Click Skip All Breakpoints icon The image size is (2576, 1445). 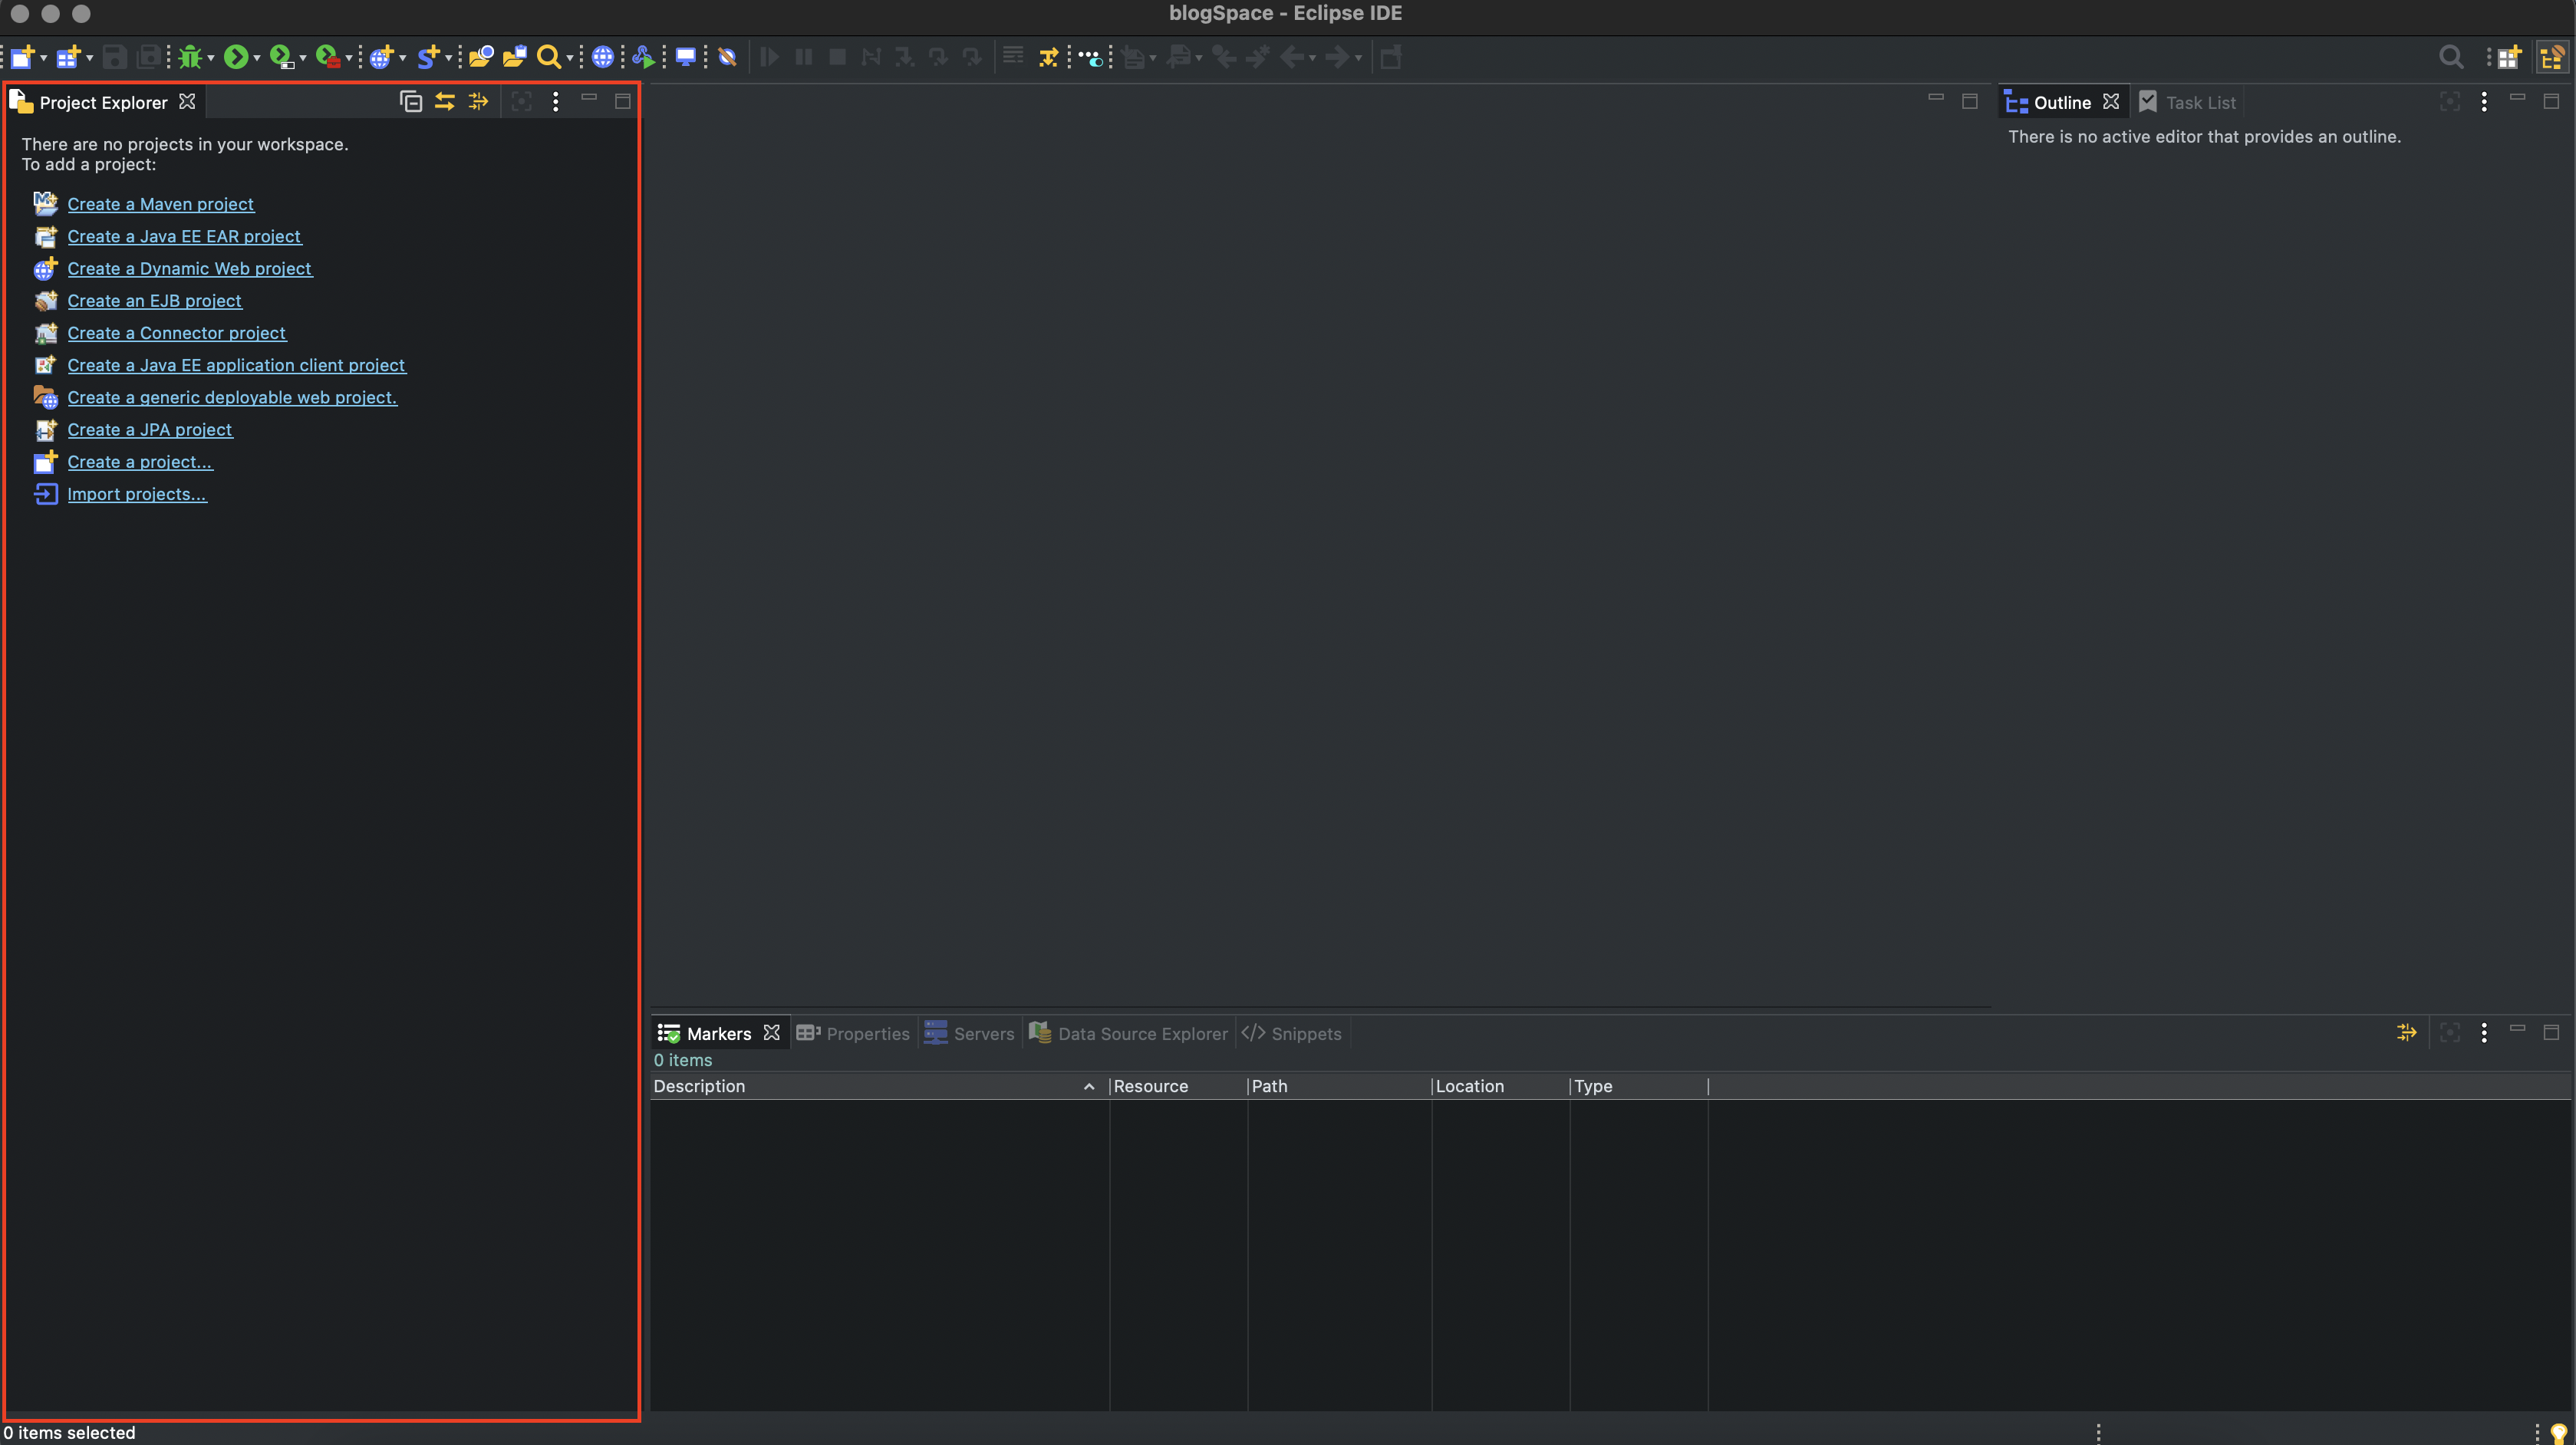tap(728, 57)
